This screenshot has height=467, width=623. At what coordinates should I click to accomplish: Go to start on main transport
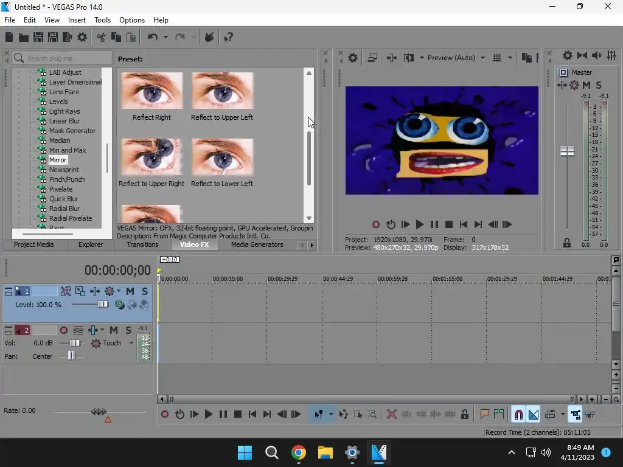pos(252,415)
